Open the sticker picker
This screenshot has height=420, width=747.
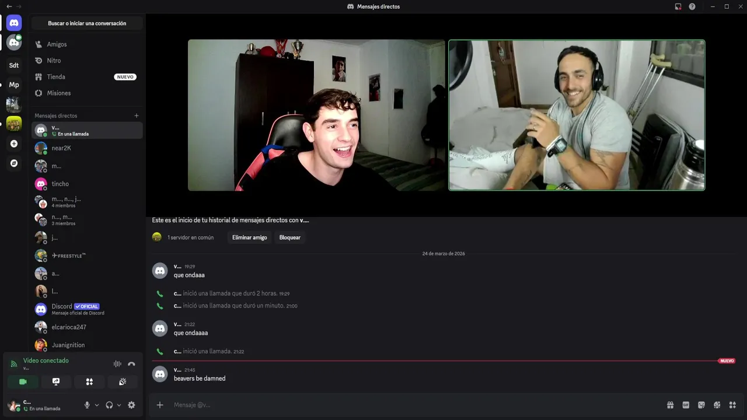(x=701, y=405)
